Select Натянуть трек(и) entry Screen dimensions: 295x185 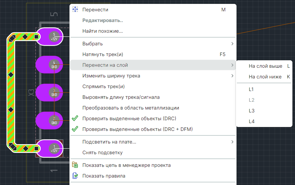click(x=153, y=54)
